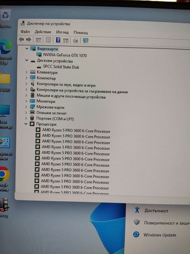Viewport: 190px width, 254px height.
Task: Select the Видеокарти category label
Action: [x=47, y=49]
